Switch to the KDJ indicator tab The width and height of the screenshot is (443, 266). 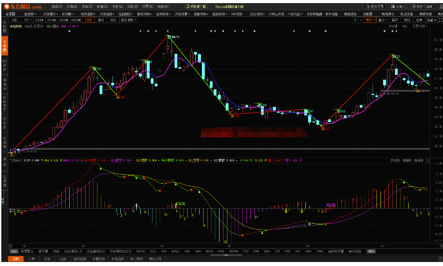pos(153,251)
